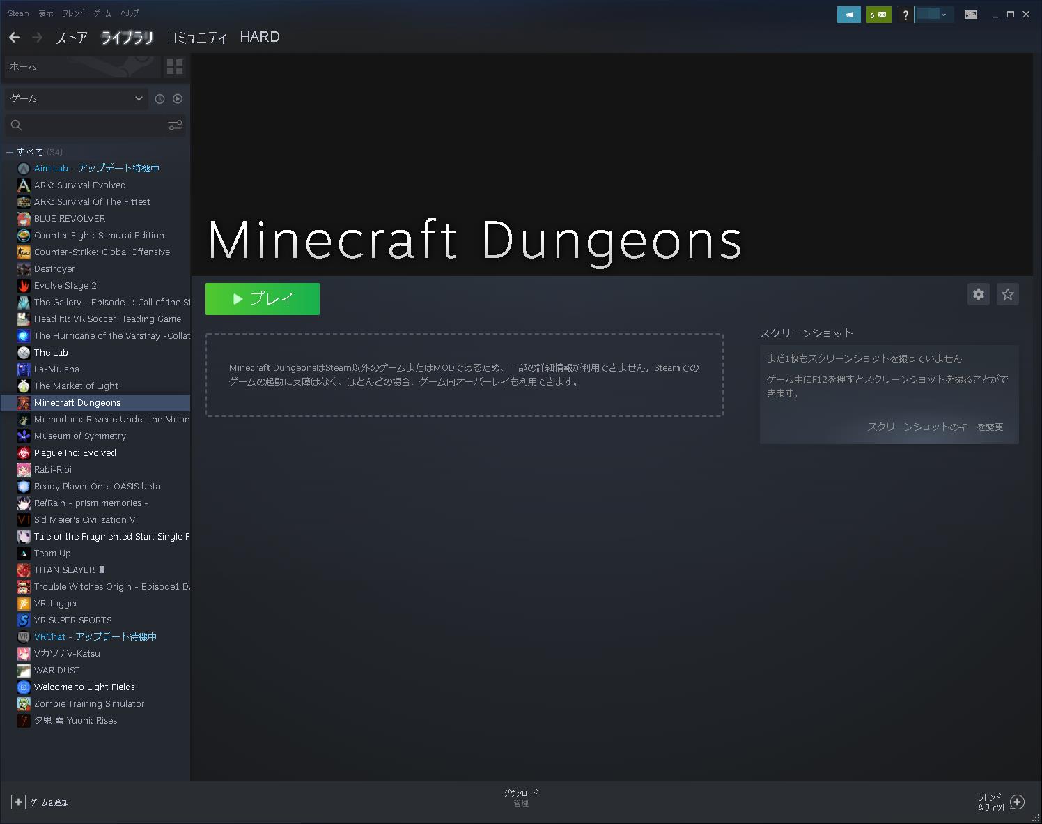Collapse the すべて (34) games group
Viewport: 1042px width, 824px height.
tap(9, 151)
